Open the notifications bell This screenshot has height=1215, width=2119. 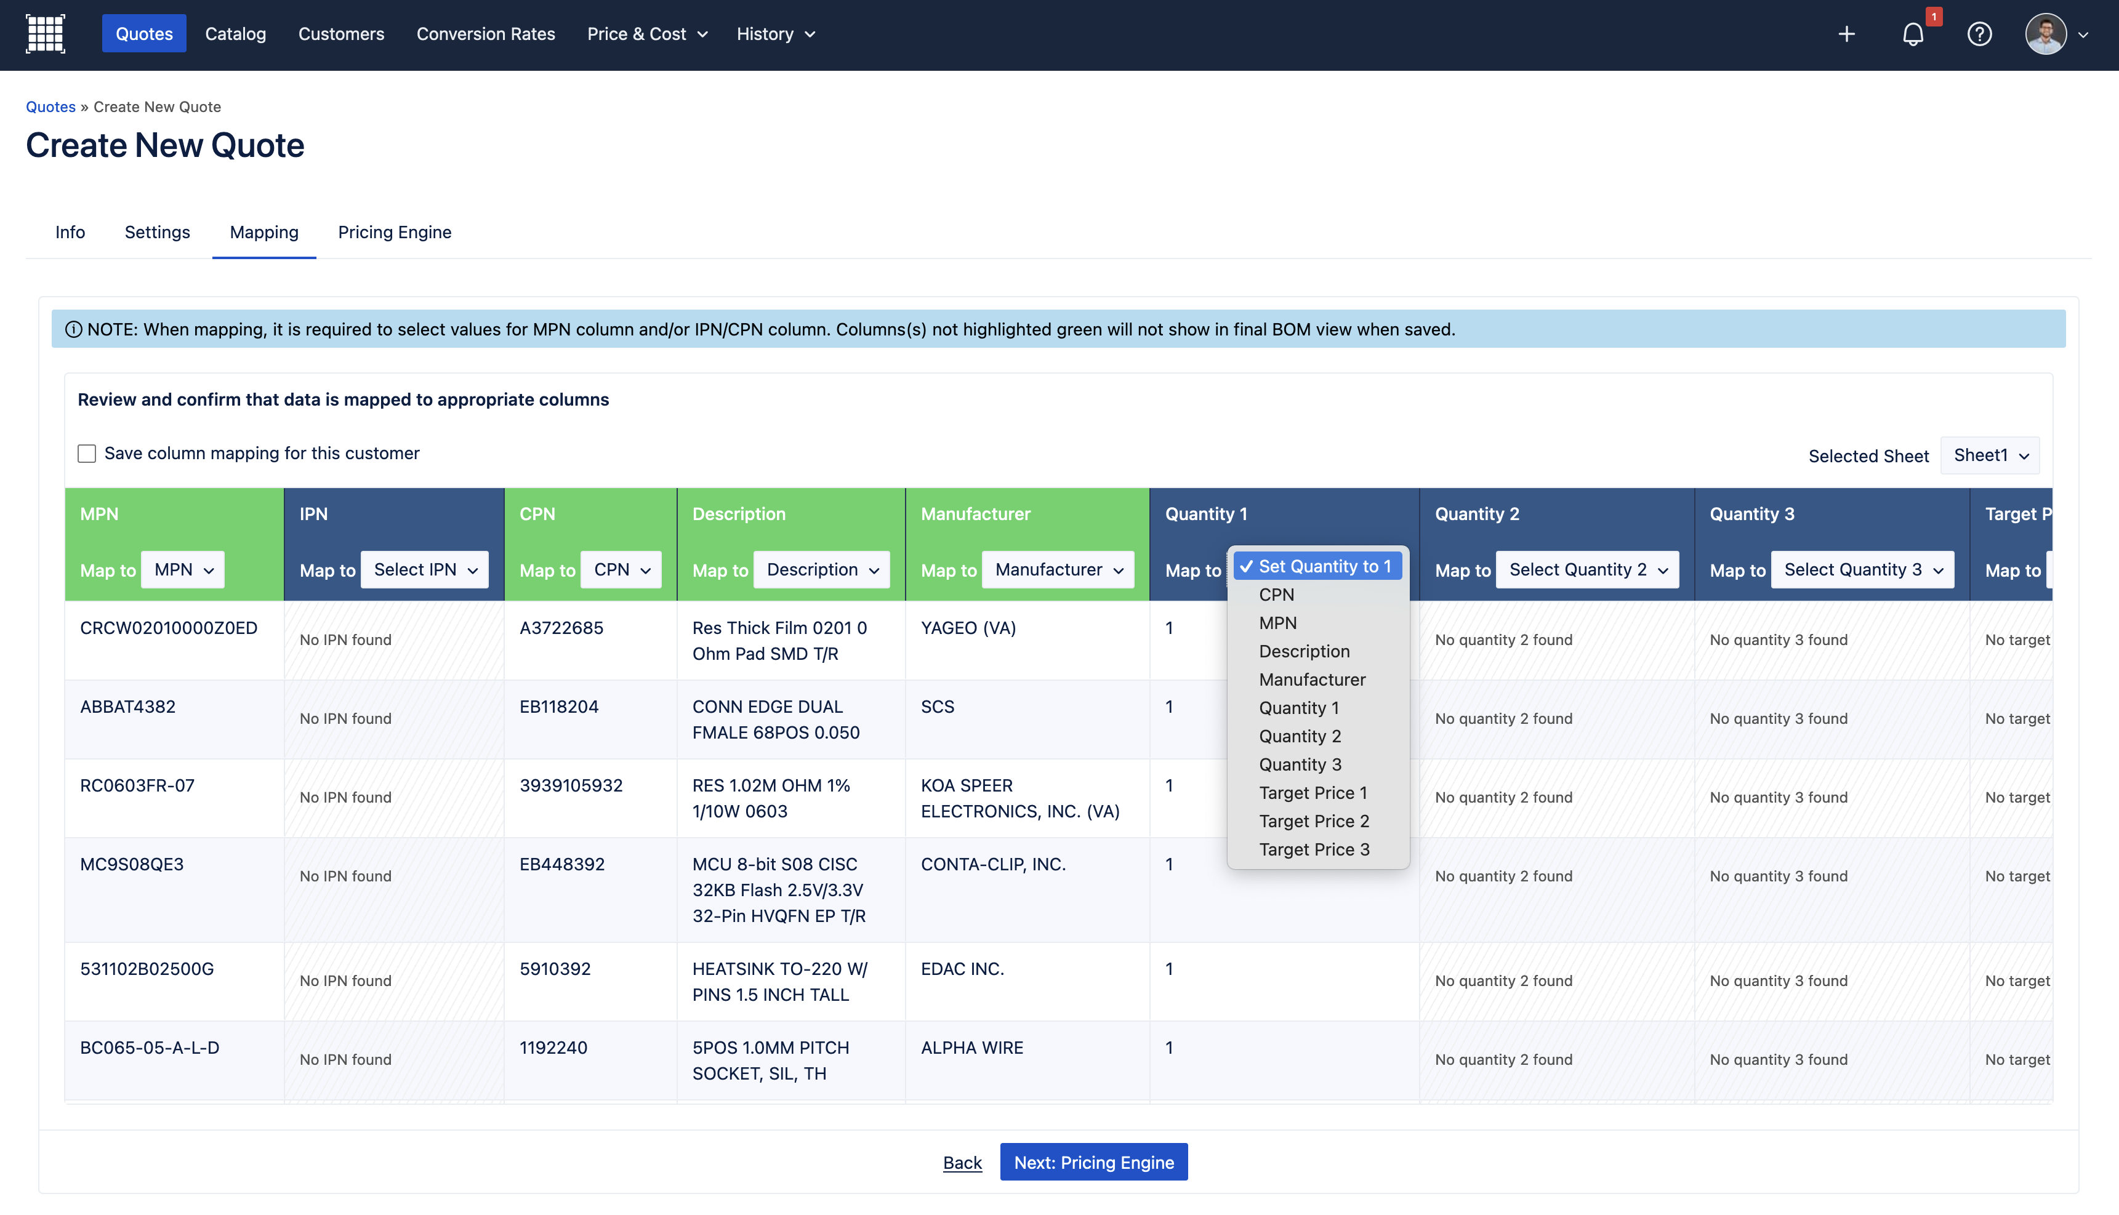coord(1913,34)
